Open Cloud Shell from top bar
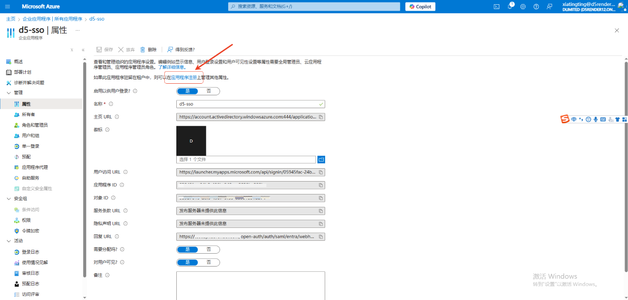The height and width of the screenshot is (300, 628). click(497, 6)
